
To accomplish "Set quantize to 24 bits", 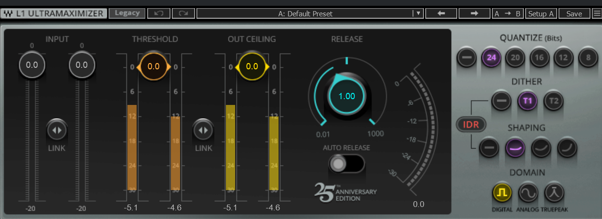I will point(491,58).
